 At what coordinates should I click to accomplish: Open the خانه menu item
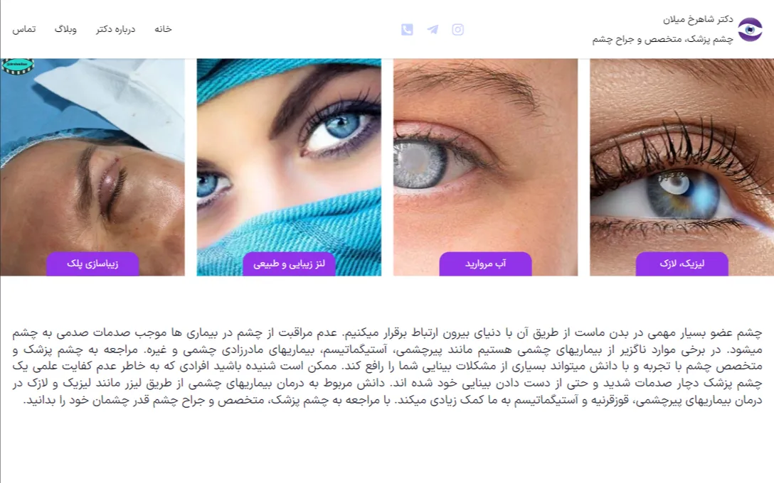click(163, 29)
